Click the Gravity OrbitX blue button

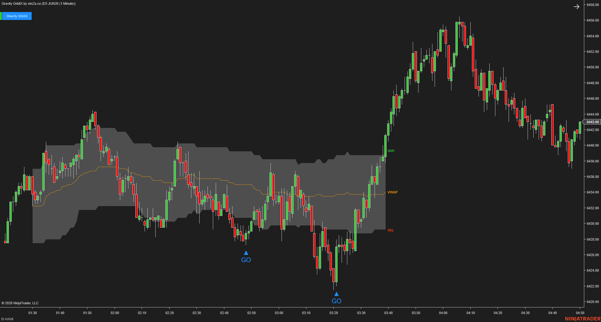click(17, 16)
